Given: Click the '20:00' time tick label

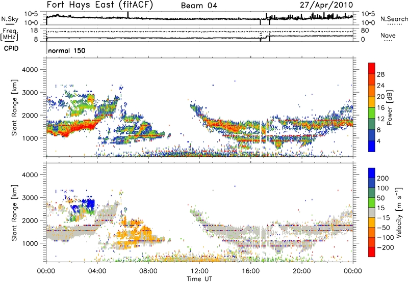Looking at the screenshot, I should 301,271.
